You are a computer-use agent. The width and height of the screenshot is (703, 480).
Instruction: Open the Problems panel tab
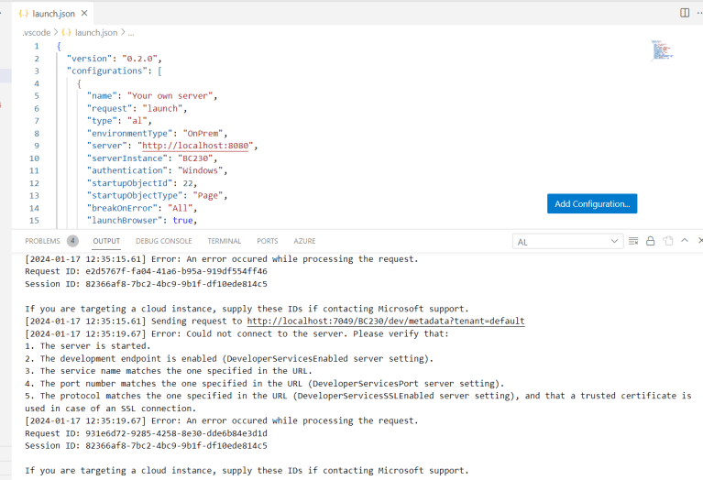(42, 241)
